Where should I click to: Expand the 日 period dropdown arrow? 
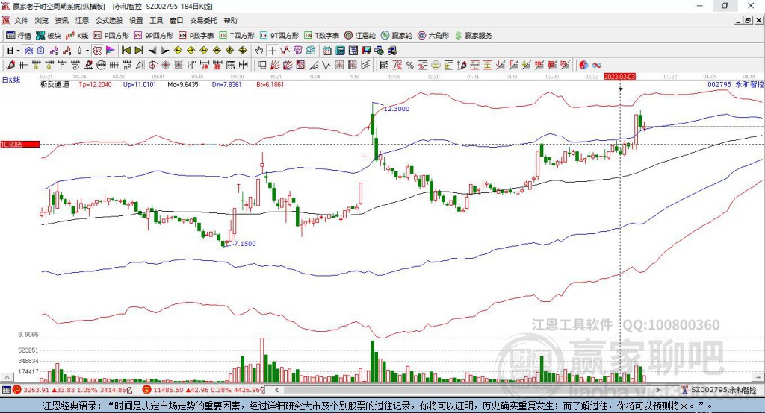click(x=18, y=51)
